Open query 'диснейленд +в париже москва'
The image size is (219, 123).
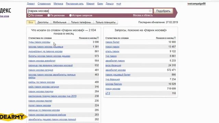point(46,51)
